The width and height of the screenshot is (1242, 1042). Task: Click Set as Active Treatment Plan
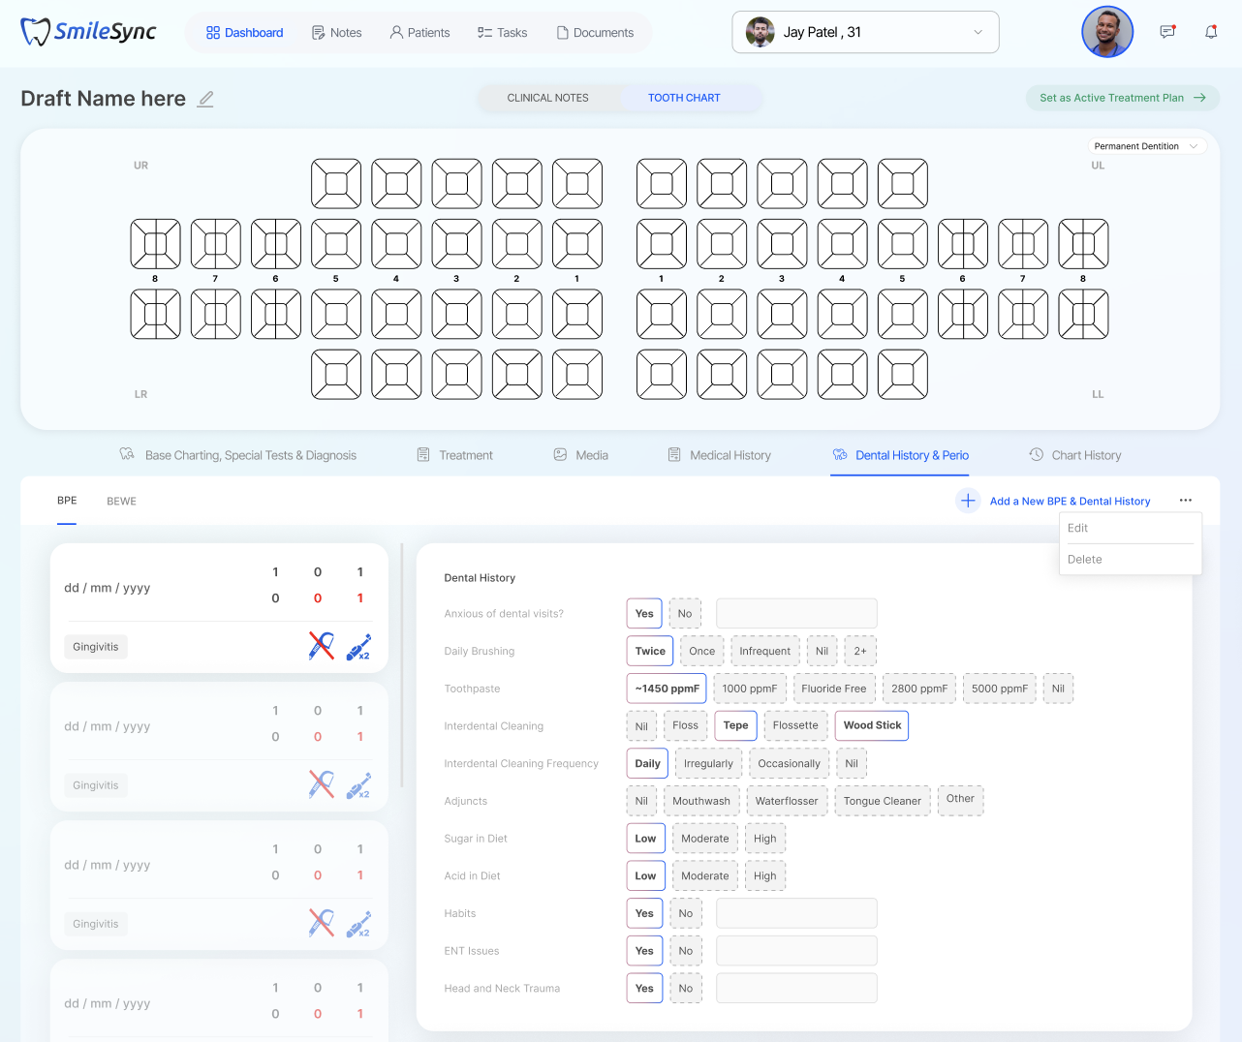[x=1122, y=98]
